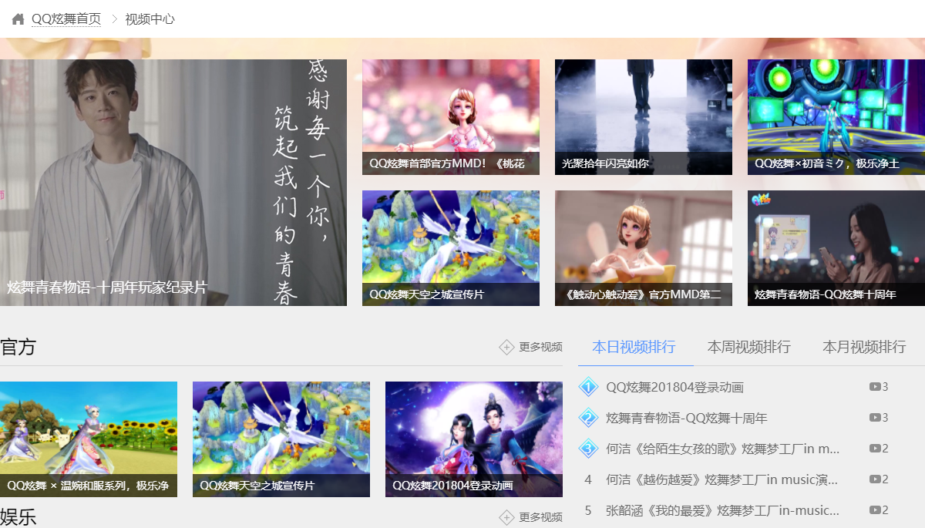This screenshot has width=925, height=528.
Task: Click the breadcrumb chevron separator
Action: click(x=114, y=19)
